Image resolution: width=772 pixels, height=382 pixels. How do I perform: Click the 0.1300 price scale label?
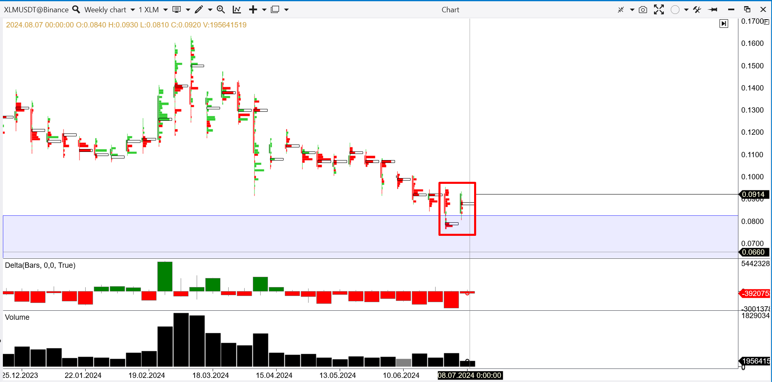752,110
